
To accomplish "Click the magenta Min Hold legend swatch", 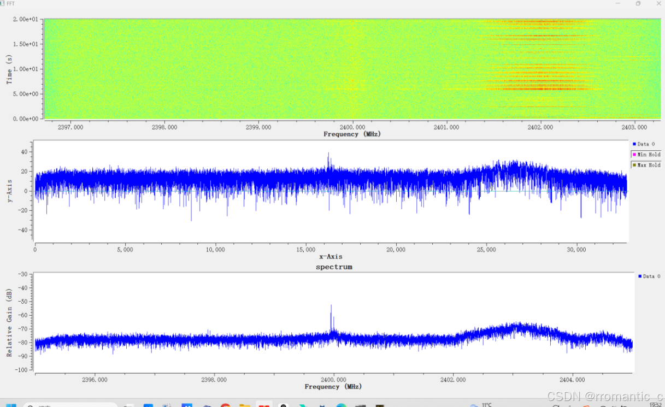I will 635,155.
